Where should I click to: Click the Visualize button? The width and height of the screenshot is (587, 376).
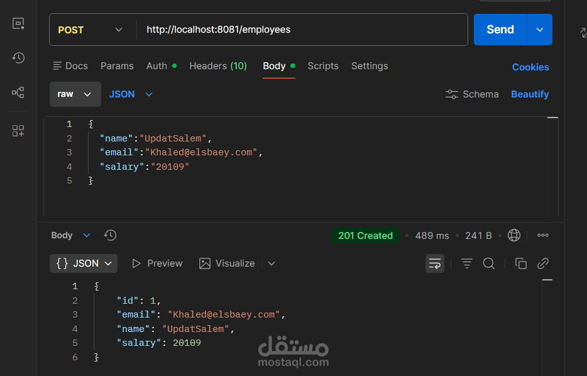[227, 263]
